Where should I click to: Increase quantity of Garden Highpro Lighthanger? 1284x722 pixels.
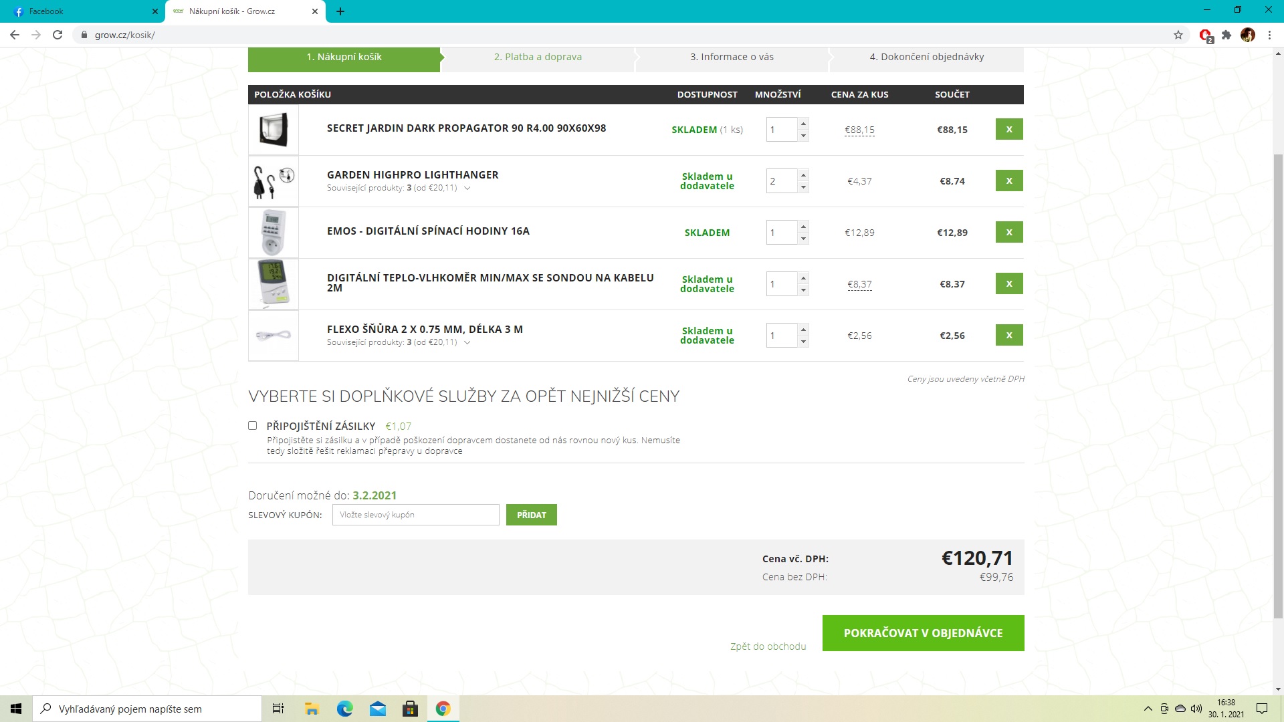[803, 175]
